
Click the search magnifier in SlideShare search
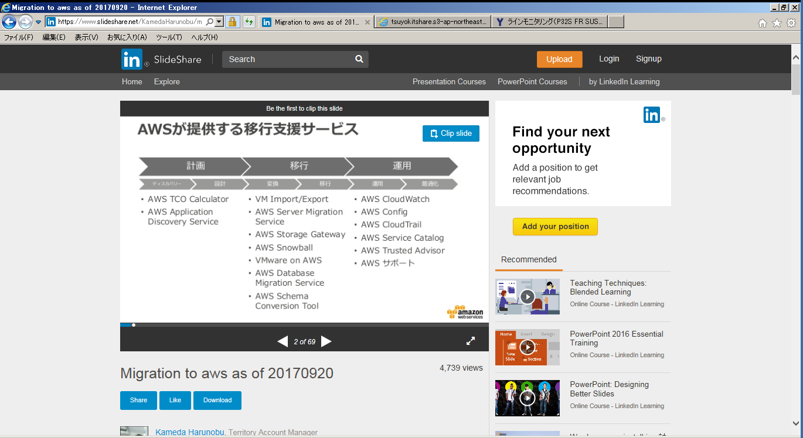[x=359, y=59]
